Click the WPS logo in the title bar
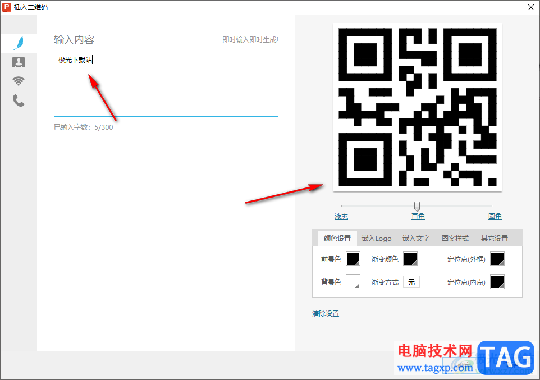Viewport: 540px width, 380px height. click(x=7, y=7)
